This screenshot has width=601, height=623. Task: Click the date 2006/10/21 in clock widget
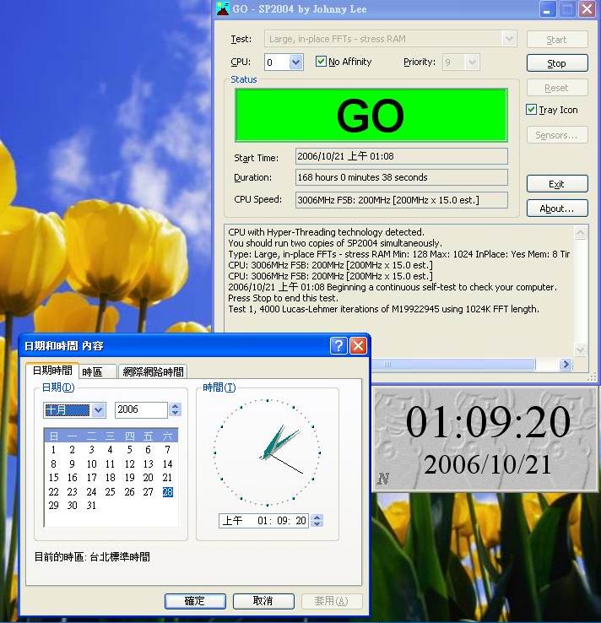click(x=487, y=464)
